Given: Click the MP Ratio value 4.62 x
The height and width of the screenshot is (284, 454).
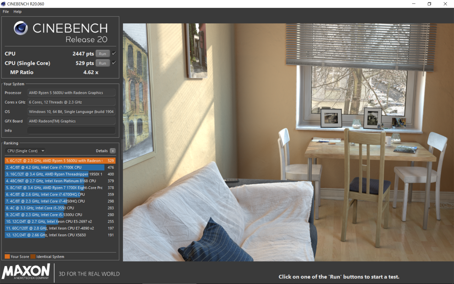Looking at the screenshot, I should tap(91, 72).
